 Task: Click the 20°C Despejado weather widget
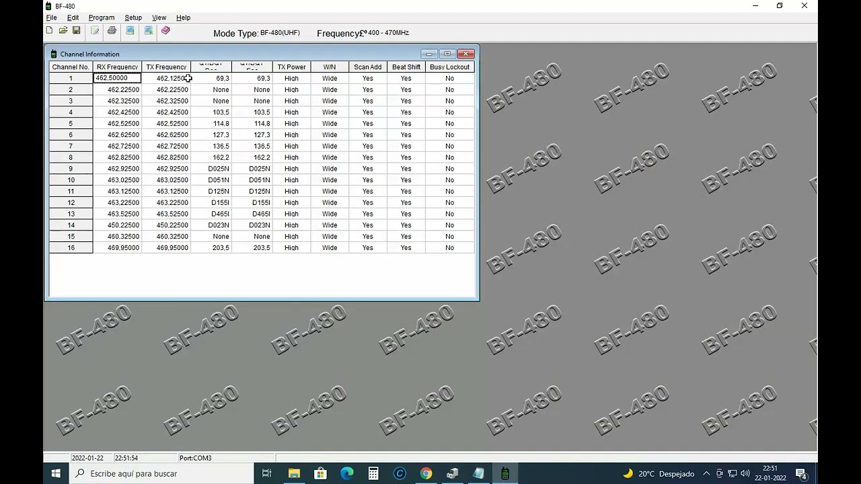click(658, 473)
